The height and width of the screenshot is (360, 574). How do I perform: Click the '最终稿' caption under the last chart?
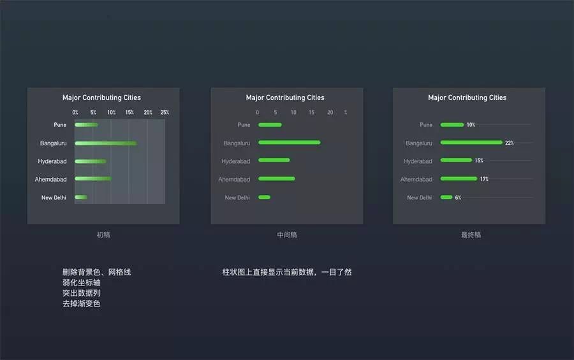tap(471, 235)
